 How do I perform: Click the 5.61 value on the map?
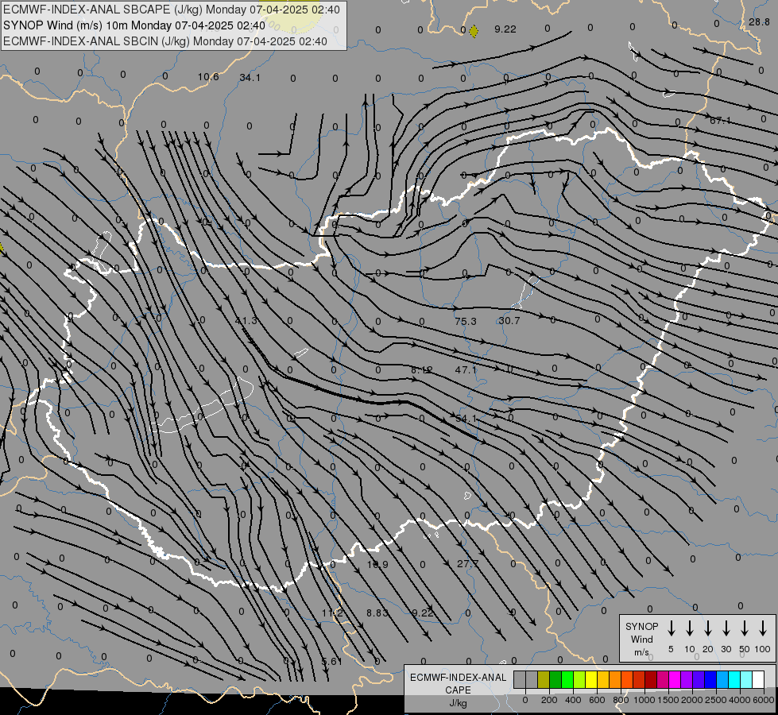click(x=332, y=662)
